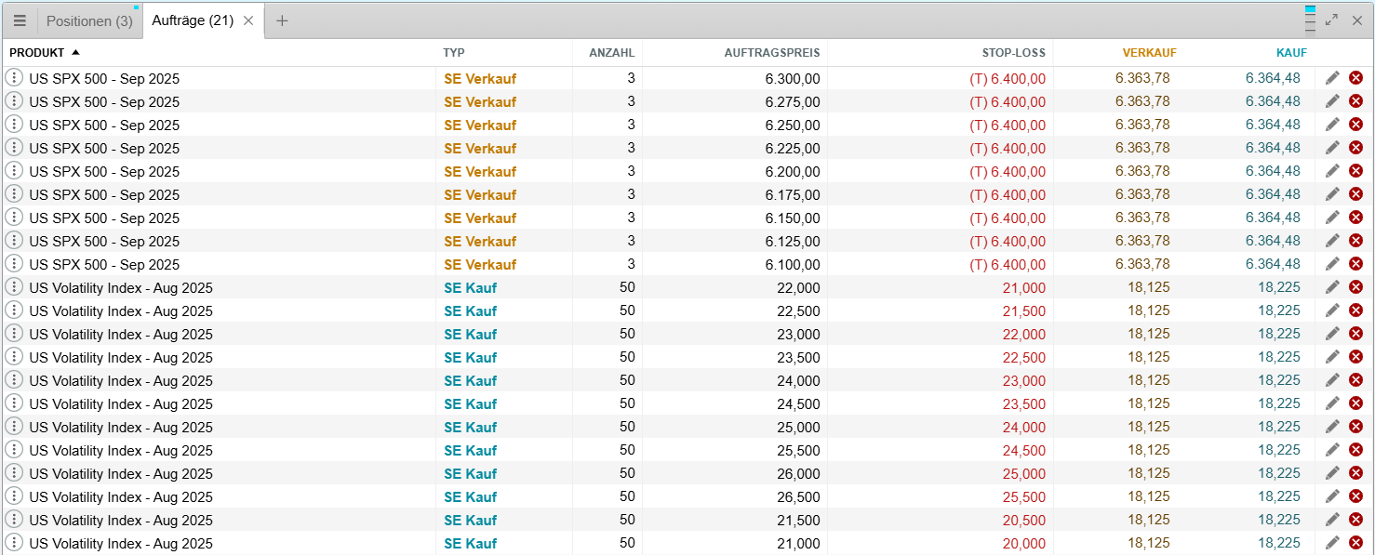This screenshot has width=1375, height=555.
Task: Switch to the Positionen (3) tab
Action: (x=89, y=20)
